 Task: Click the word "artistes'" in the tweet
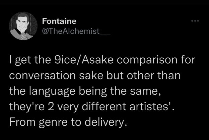pyautogui.click(x=150, y=107)
